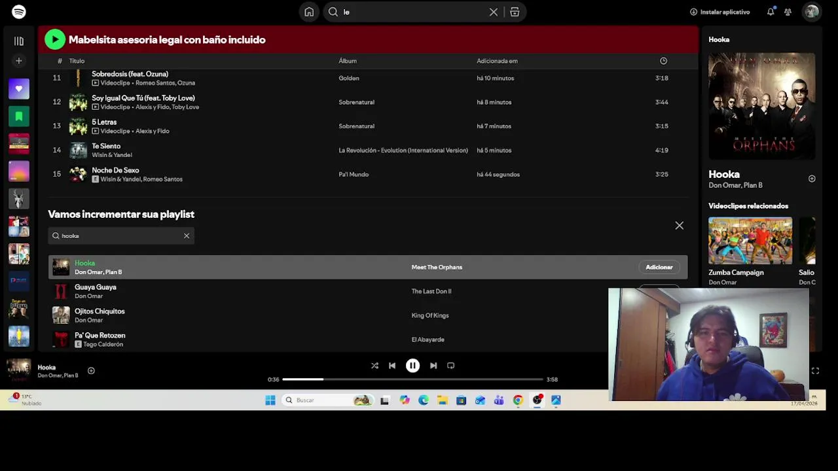The image size is (838, 471).
Task: Open The Last Don II album
Action: coord(431,291)
